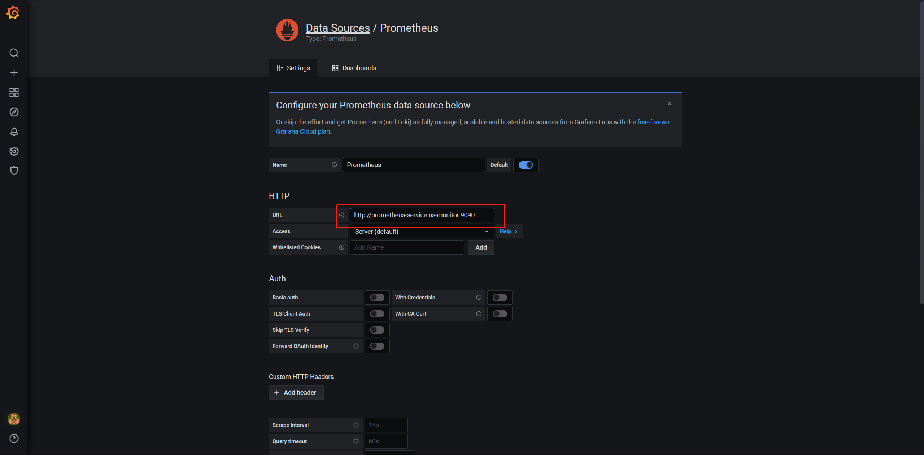The height and width of the screenshot is (455, 924).
Task: Click the info icon beside Forward OAuth Identity
Action: coord(356,346)
